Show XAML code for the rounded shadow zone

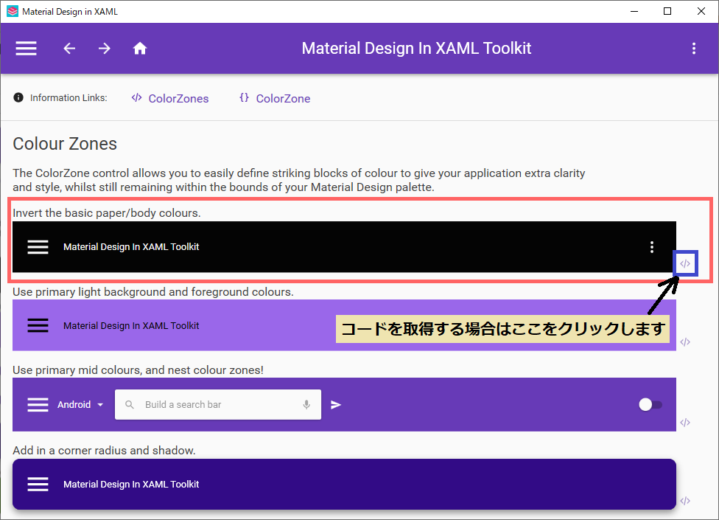point(685,501)
